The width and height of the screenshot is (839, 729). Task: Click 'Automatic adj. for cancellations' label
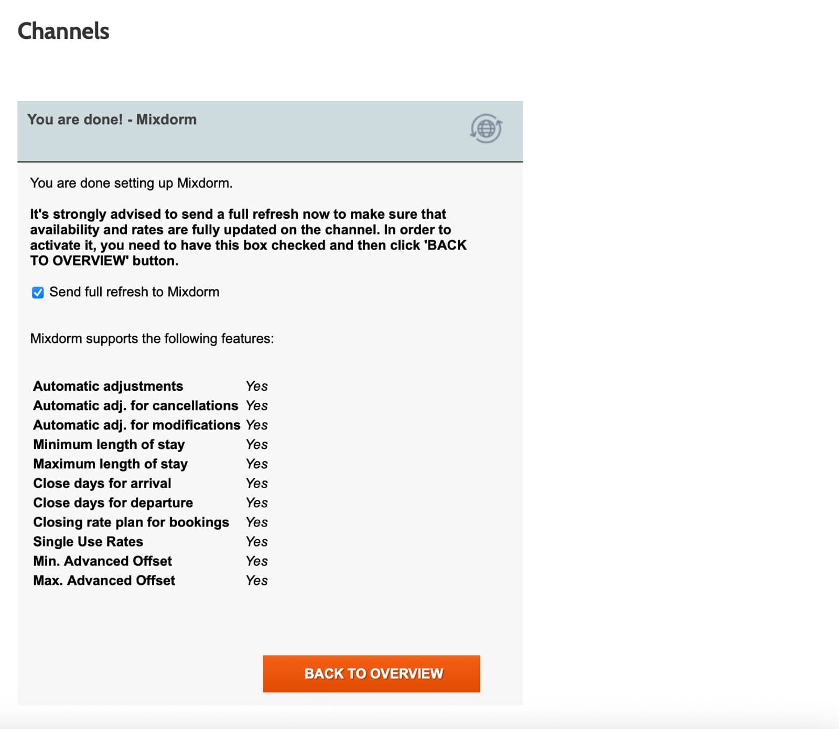coord(136,405)
